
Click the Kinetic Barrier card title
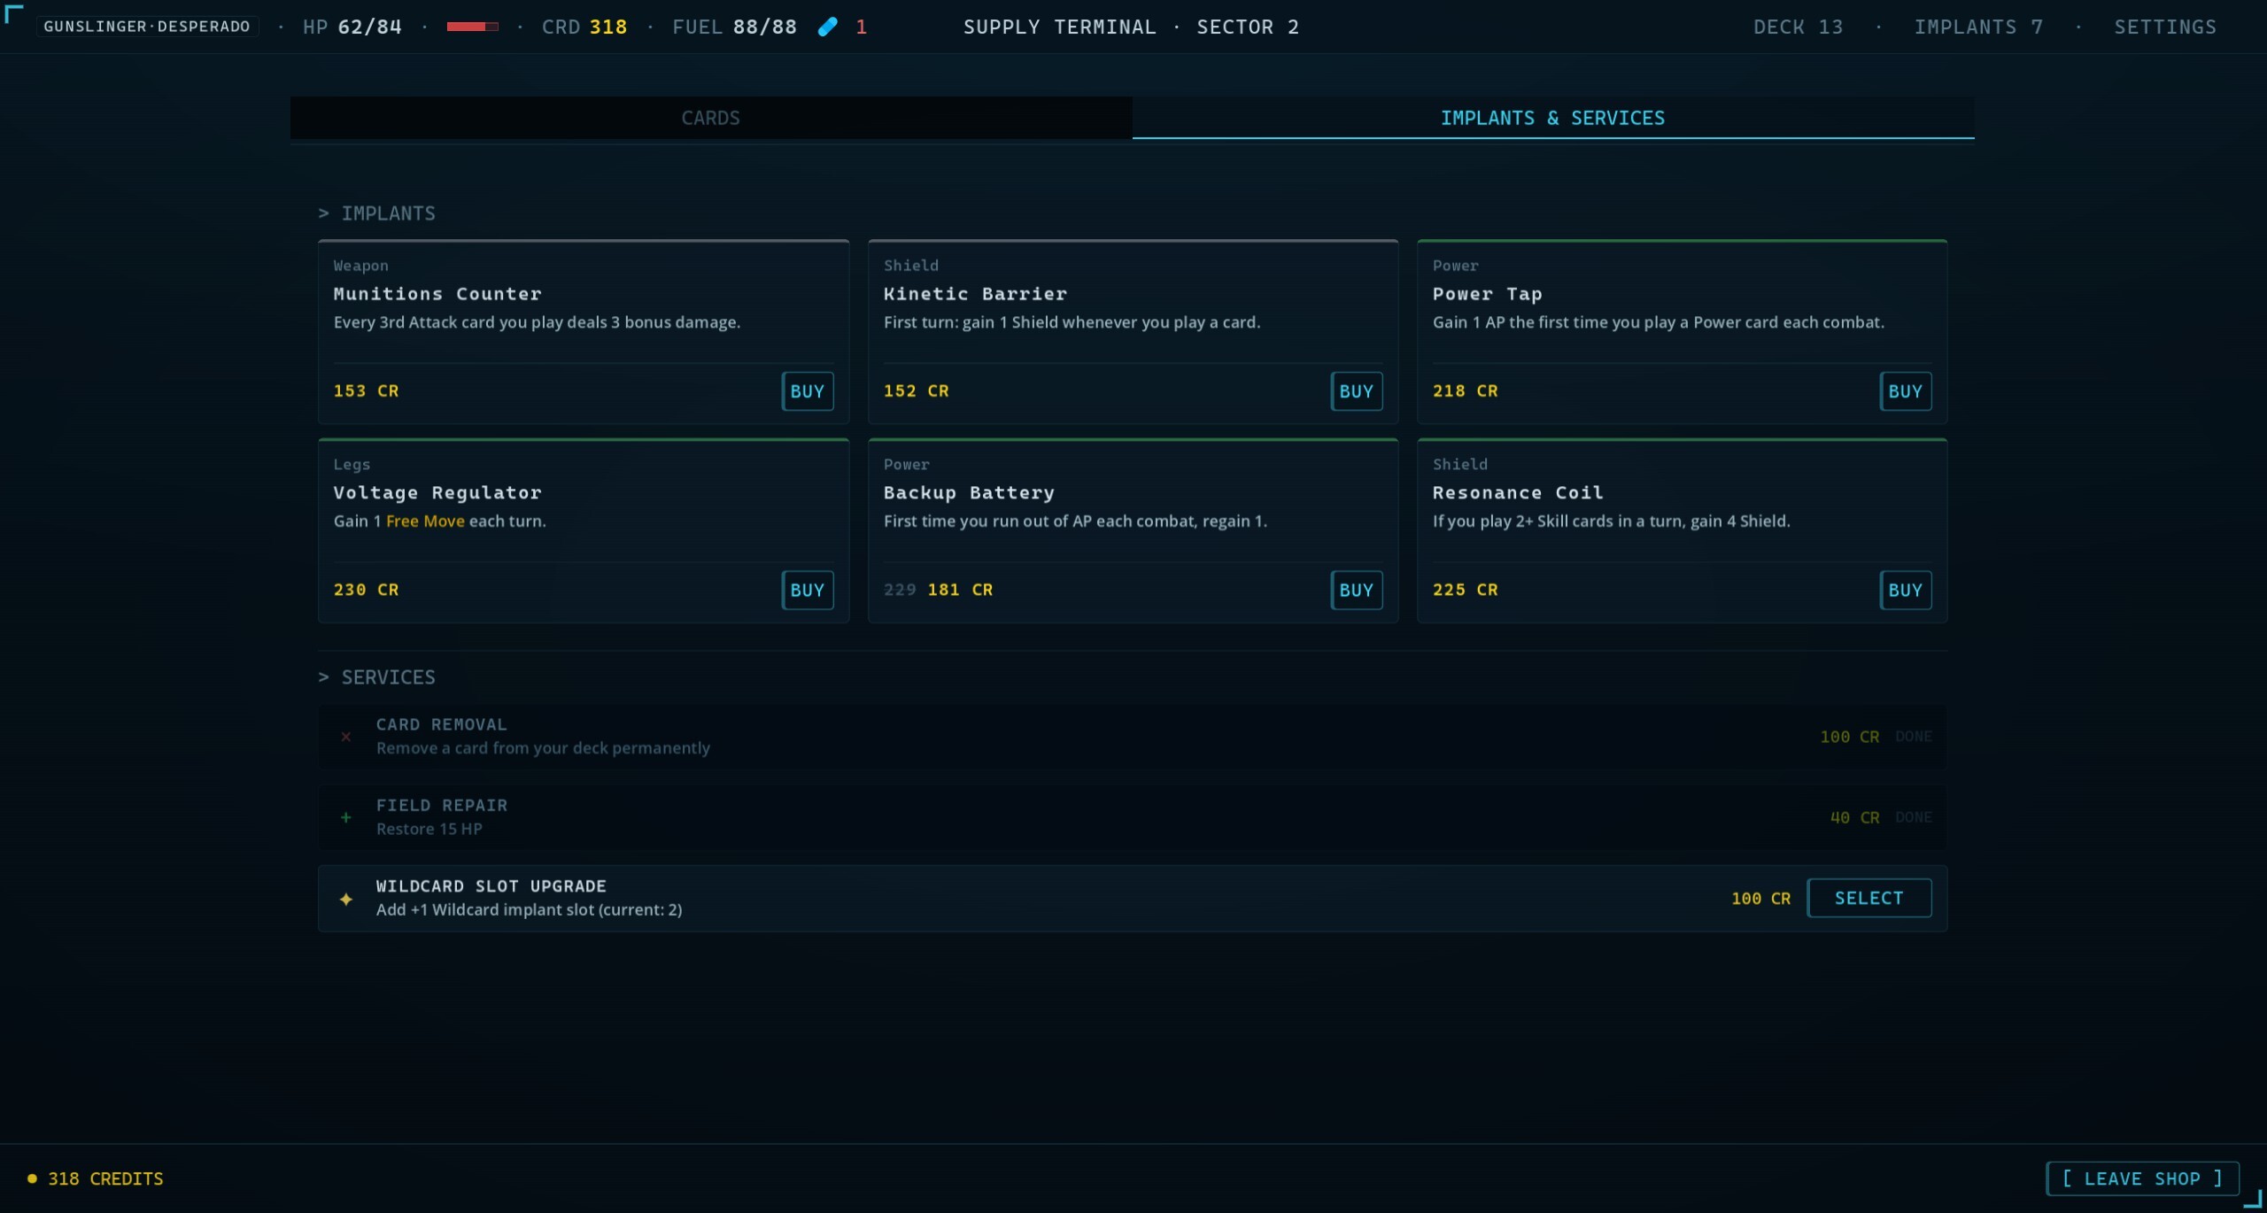point(975,294)
